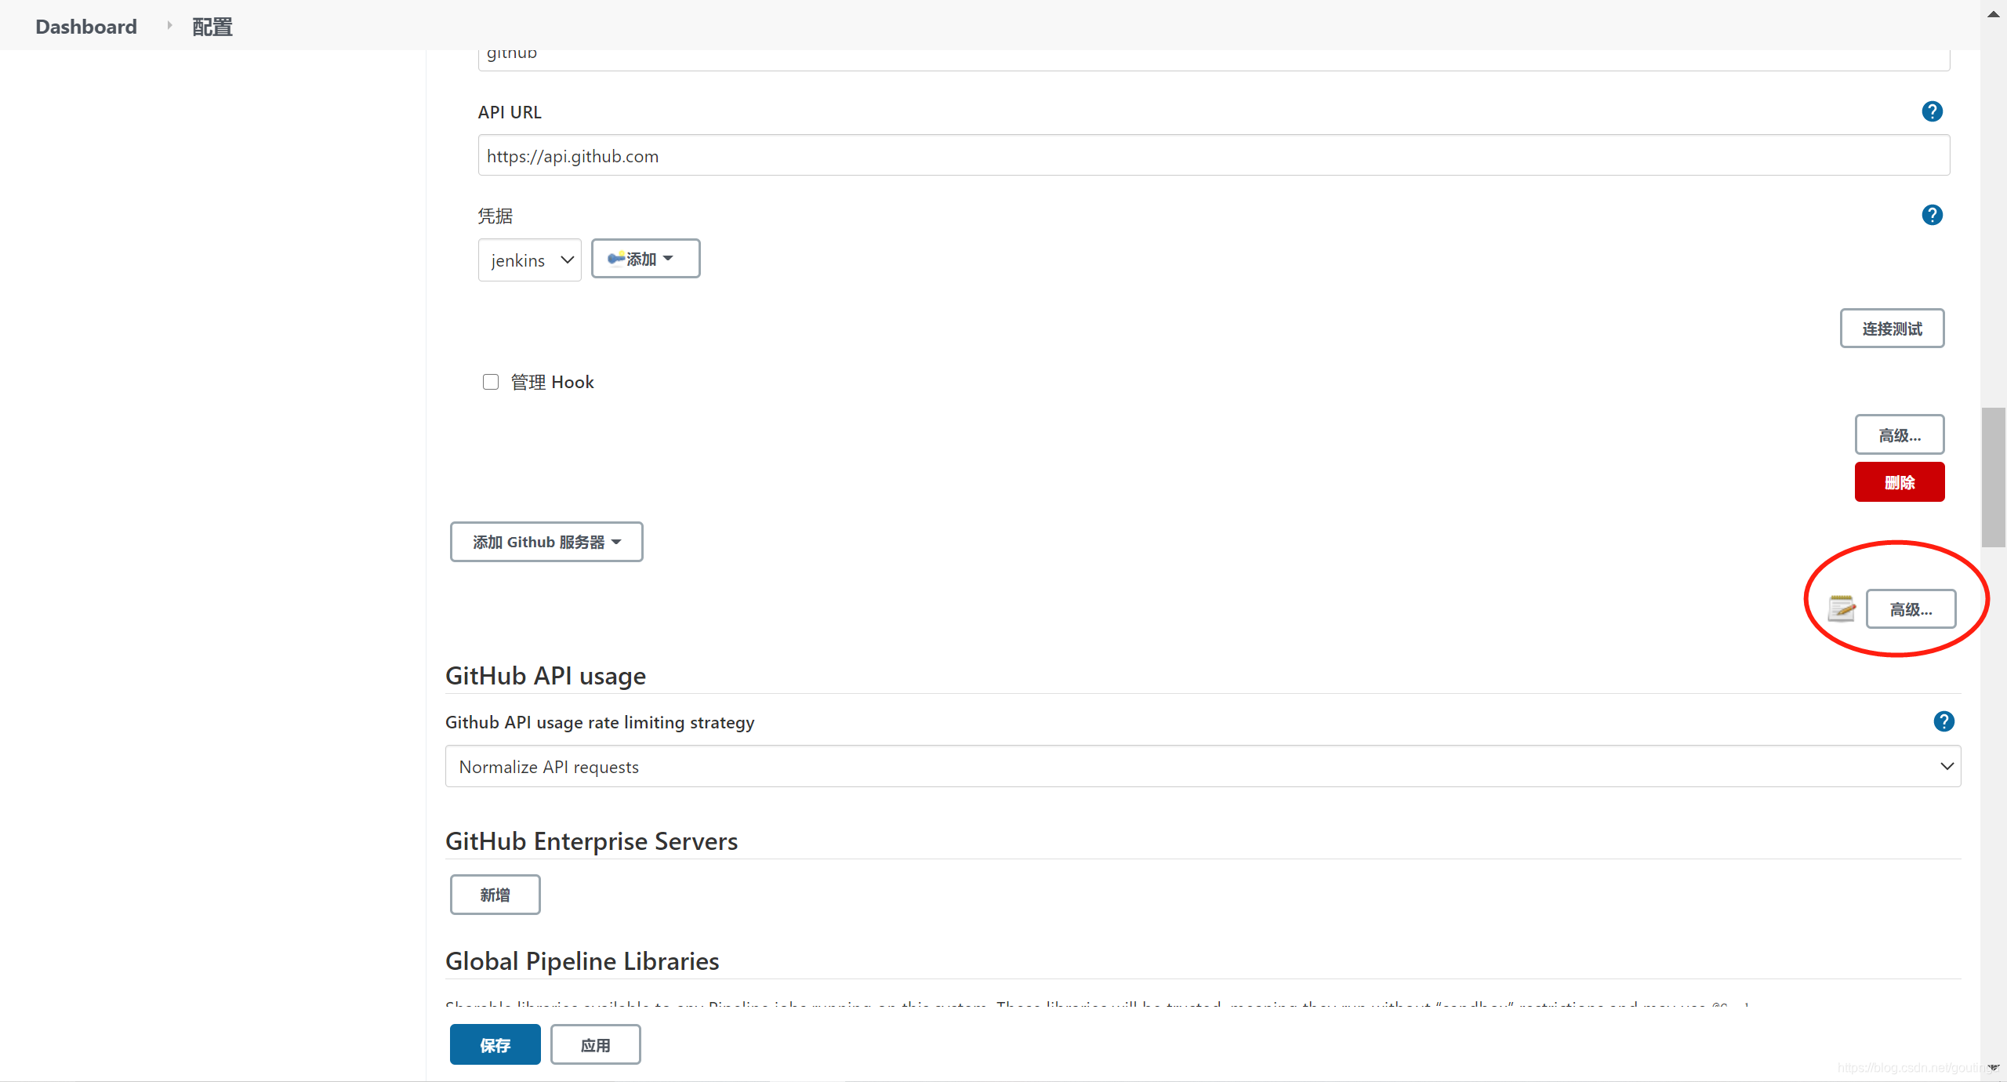Open the 添加 credentials dropdown button

coord(645,259)
